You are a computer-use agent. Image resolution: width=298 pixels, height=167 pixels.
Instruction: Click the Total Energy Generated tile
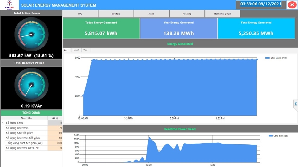click(256, 28)
